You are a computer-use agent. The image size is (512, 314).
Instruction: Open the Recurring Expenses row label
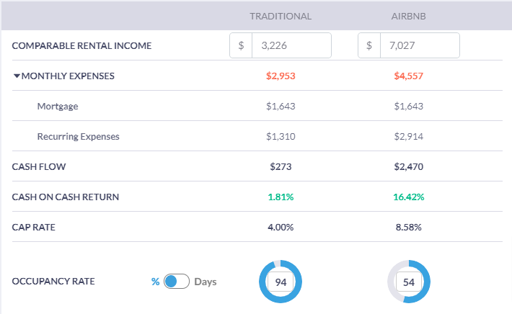(78, 136)
